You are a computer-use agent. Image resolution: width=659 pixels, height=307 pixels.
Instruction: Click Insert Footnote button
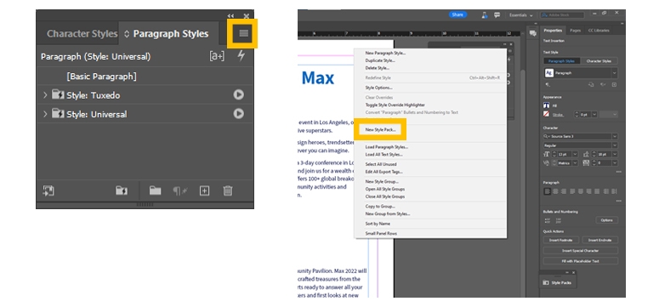[561, 240]
